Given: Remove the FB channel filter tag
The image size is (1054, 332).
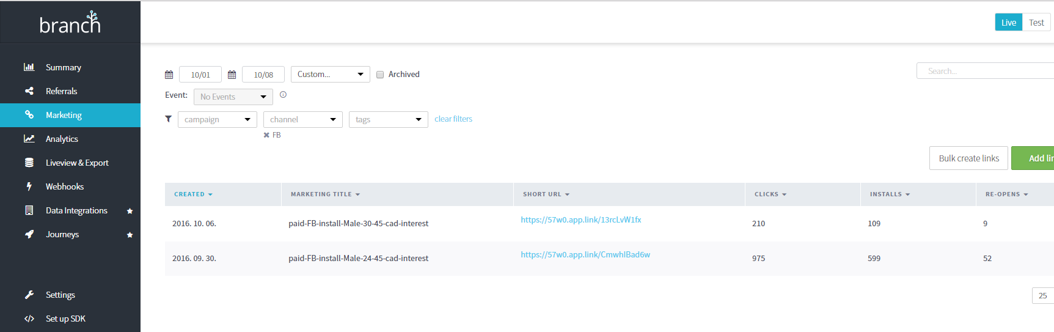Looking at the screenshot, I should coord(266,135).
